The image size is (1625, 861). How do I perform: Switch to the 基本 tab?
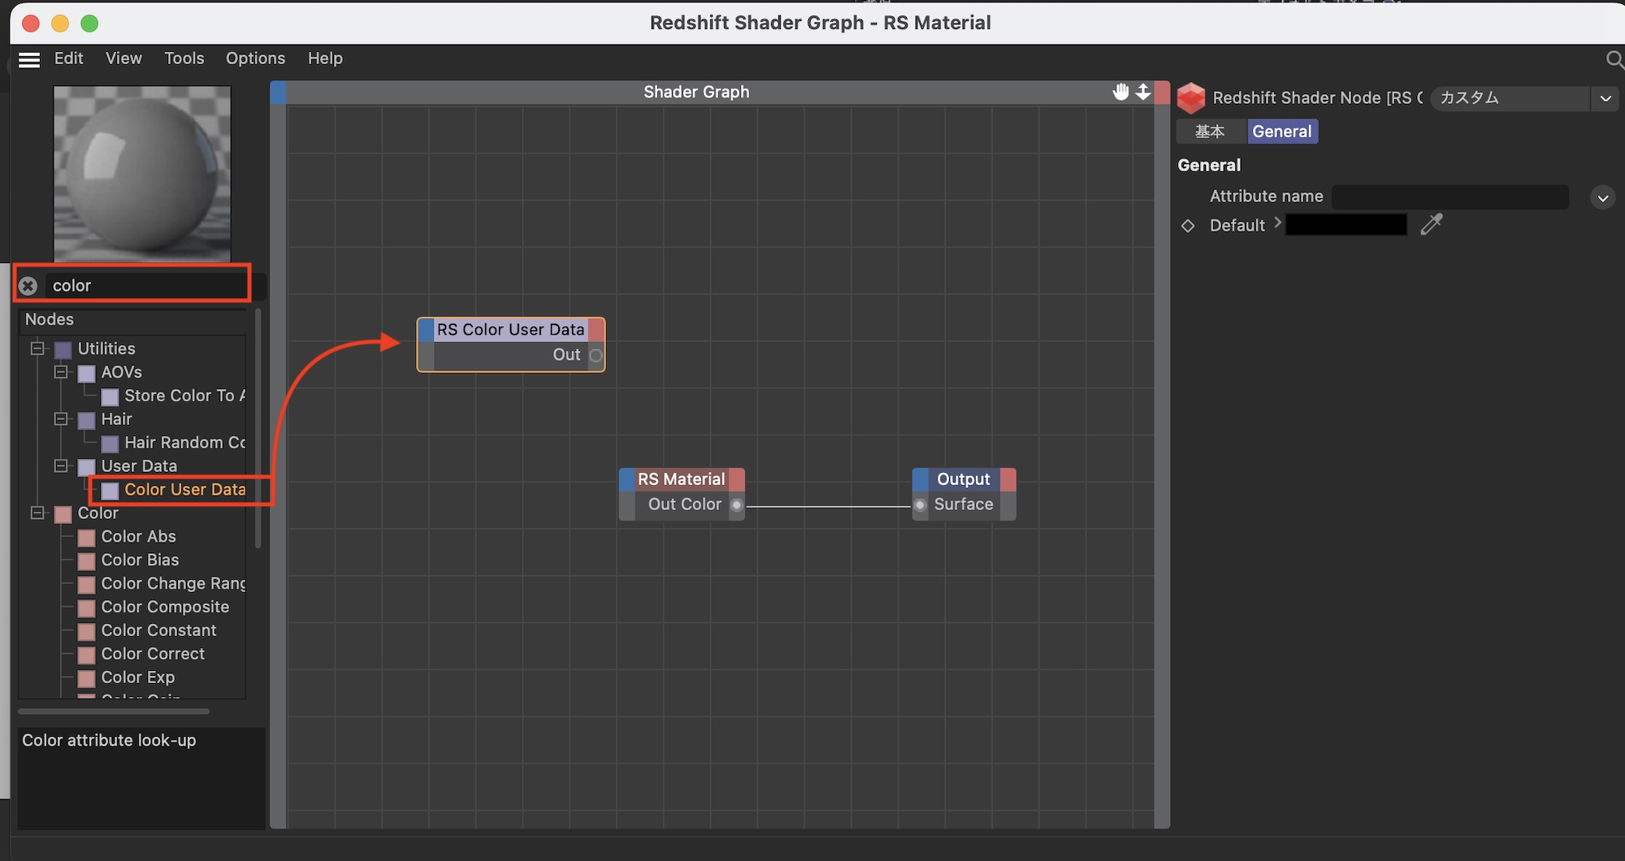point(1210,132)
